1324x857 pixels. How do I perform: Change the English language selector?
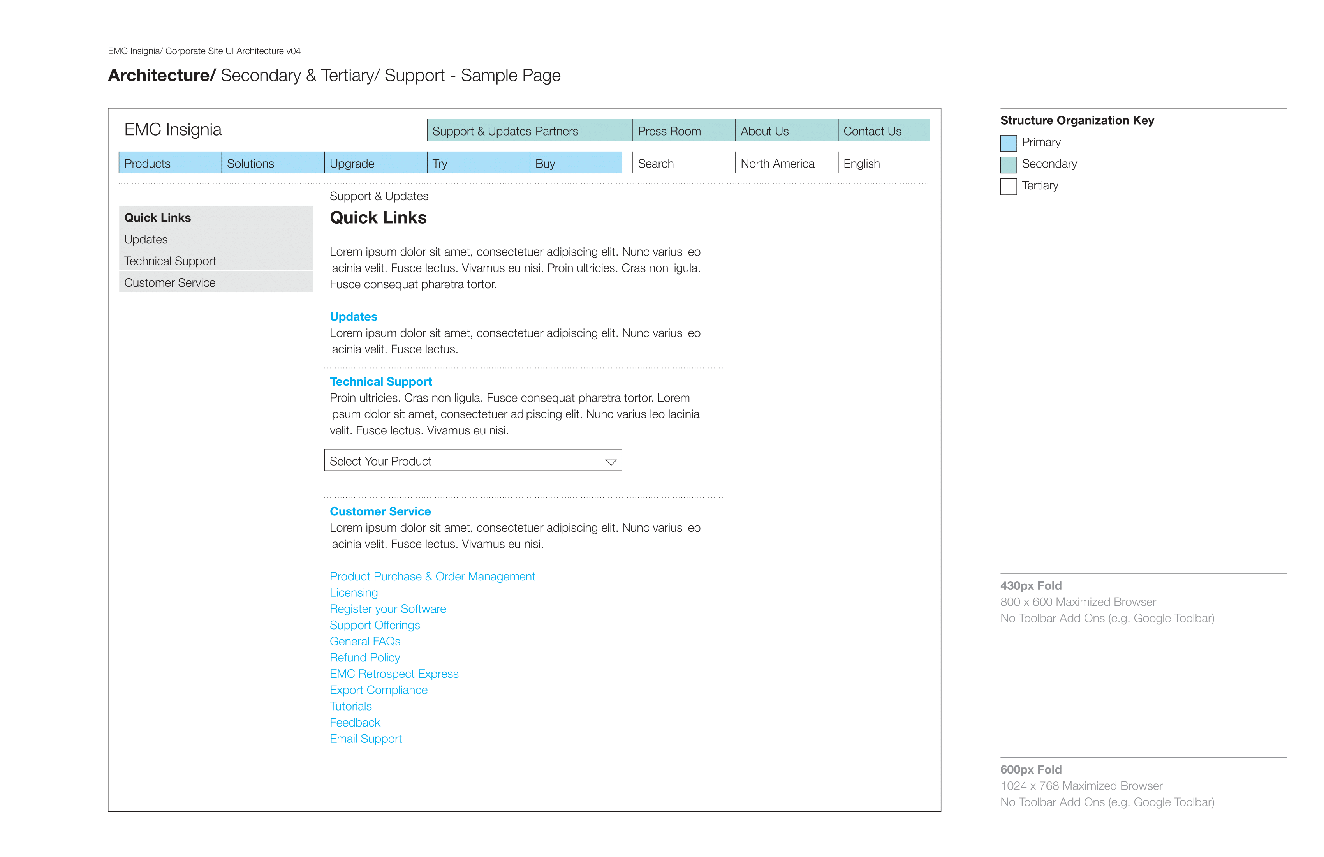(884, 162)
